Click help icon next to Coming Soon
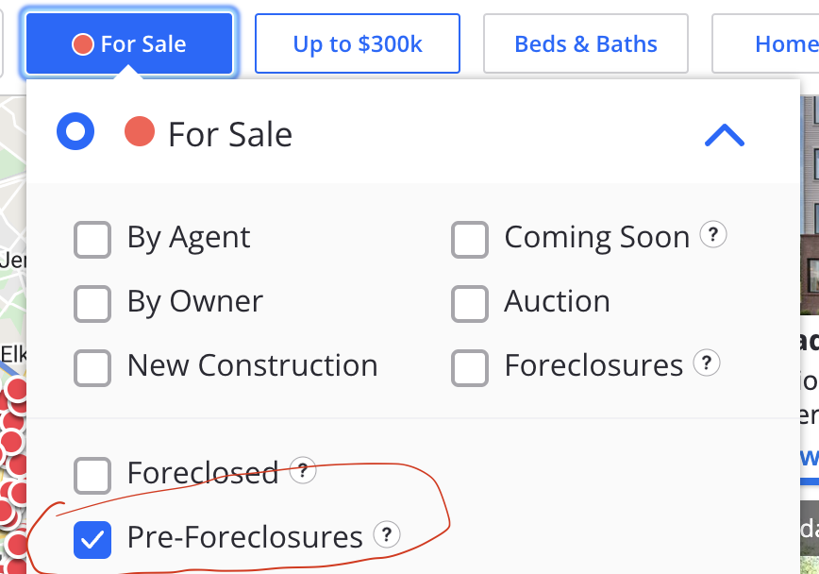The height and width of the screenshot is (574, 819). [713, 234]
